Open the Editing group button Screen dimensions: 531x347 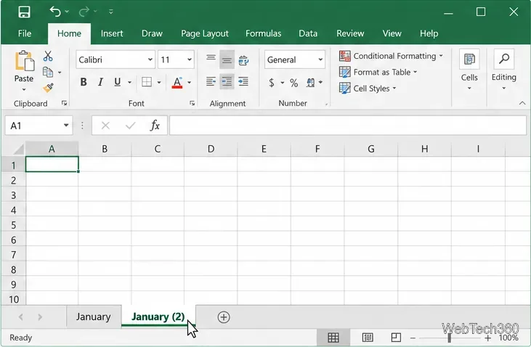click(504, 70)
